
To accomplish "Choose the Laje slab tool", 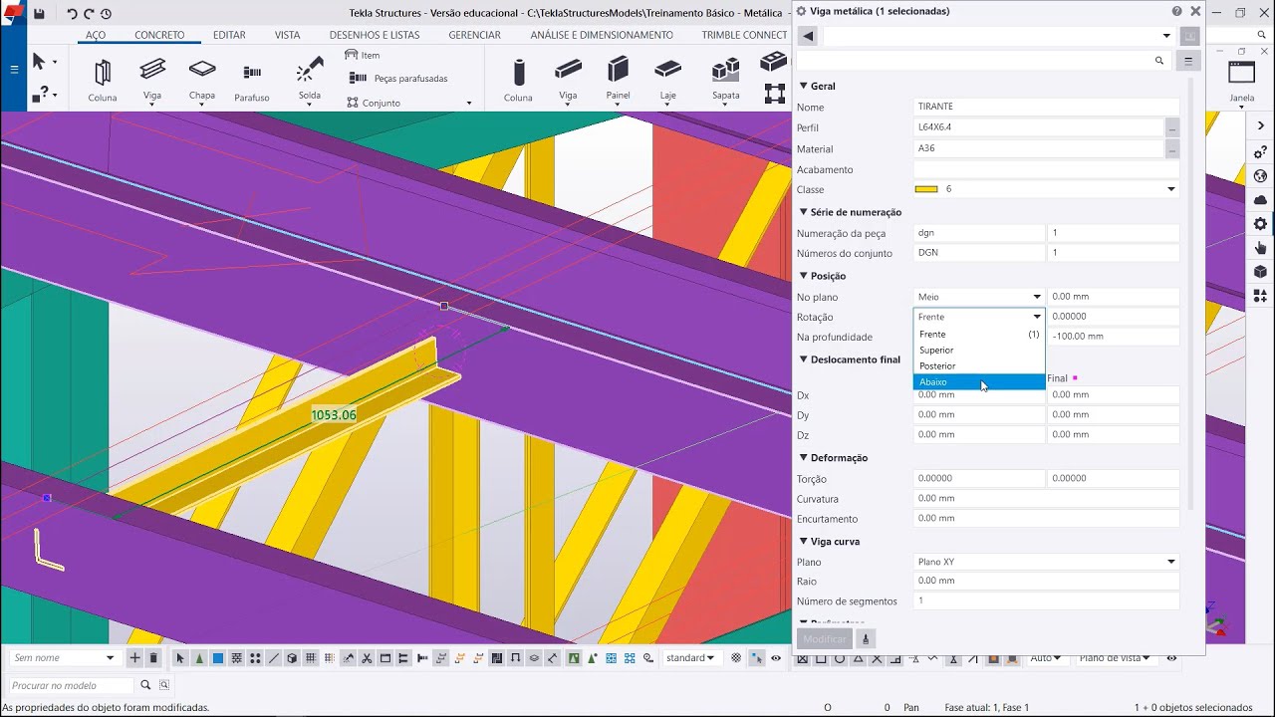I will pos(667,70).
